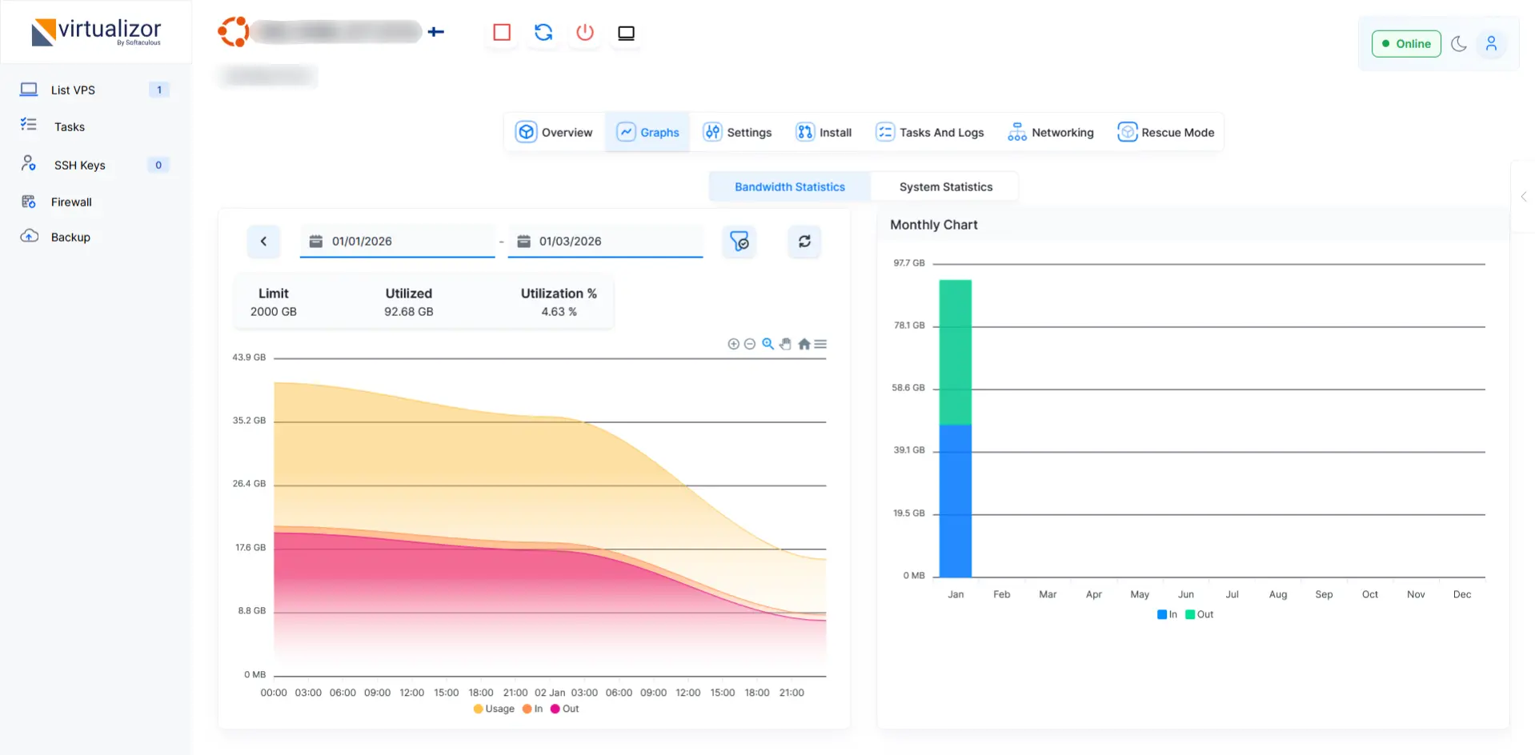Open the chart hamburger menu
The width and height of the screenshot is (1535, 755).
coord(820,344)
